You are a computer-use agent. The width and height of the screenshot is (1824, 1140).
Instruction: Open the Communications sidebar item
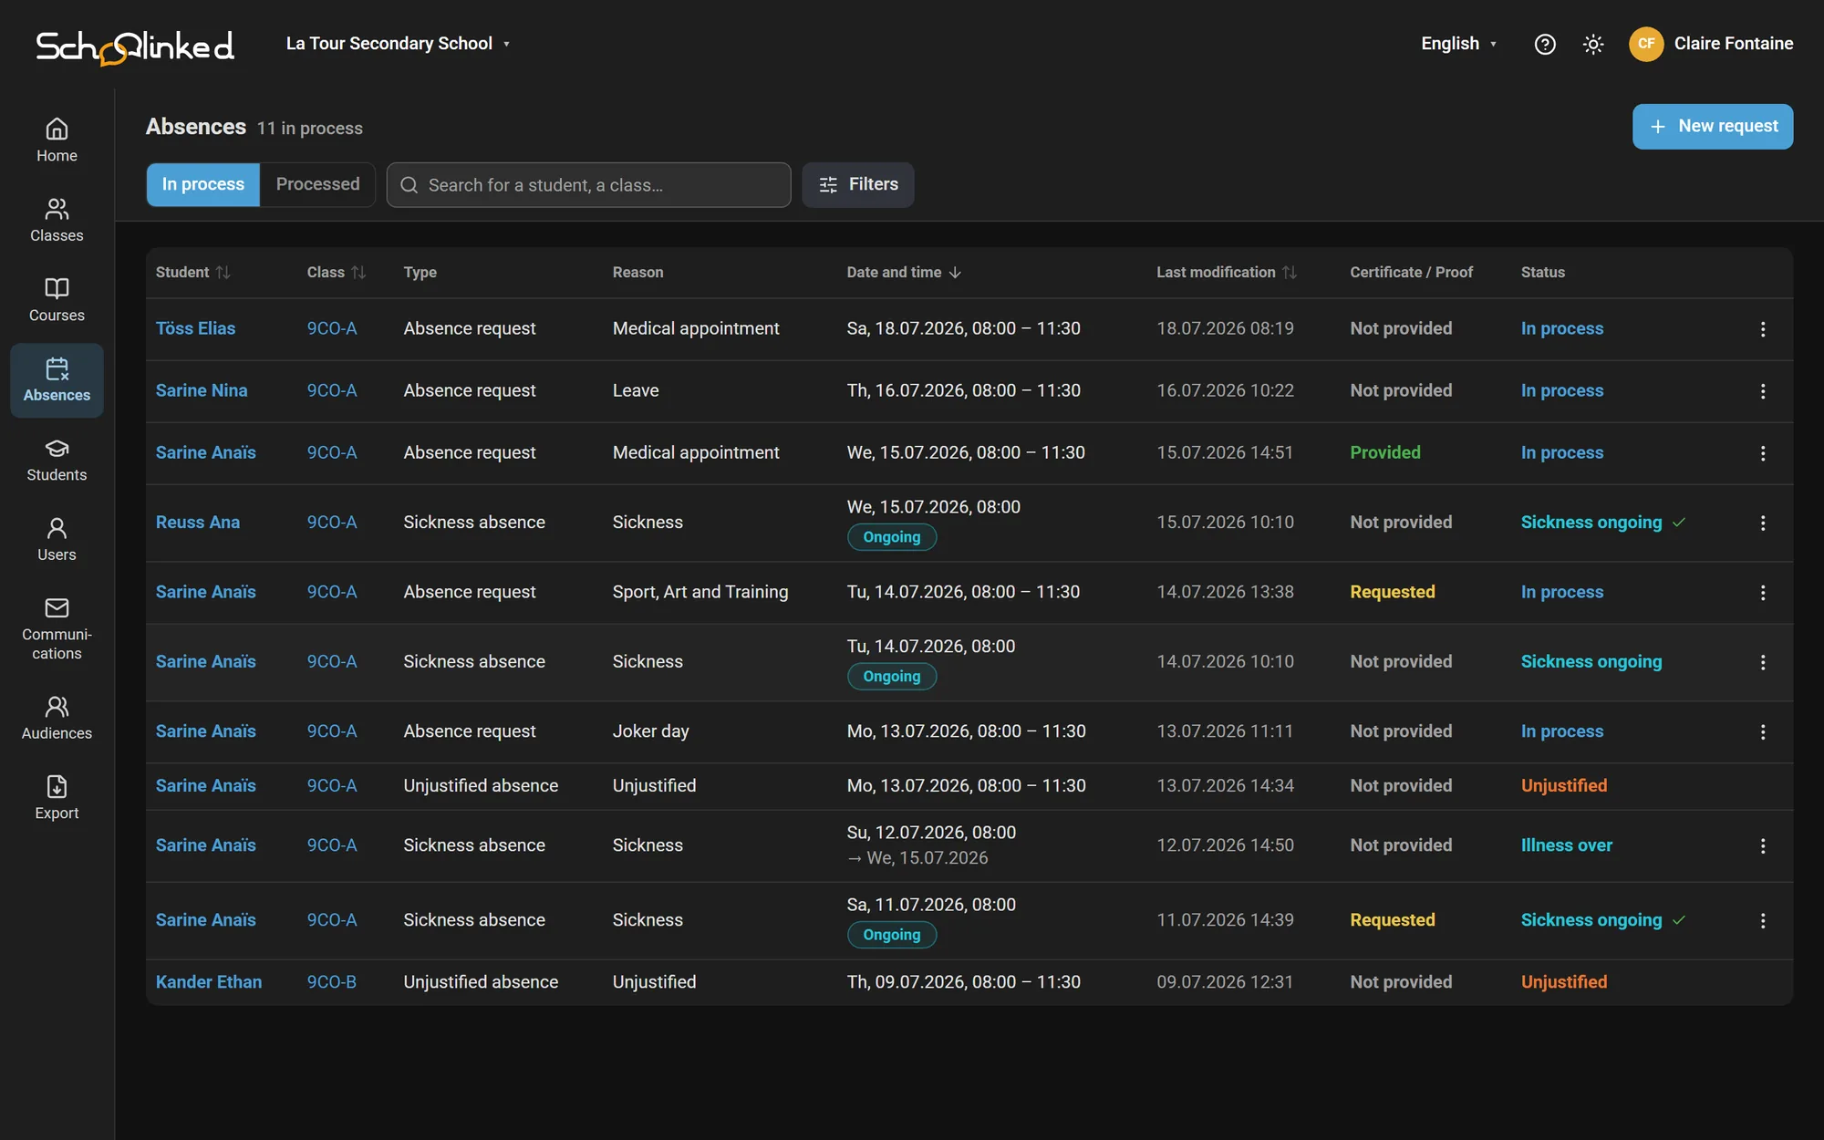[x=57, y=629]
